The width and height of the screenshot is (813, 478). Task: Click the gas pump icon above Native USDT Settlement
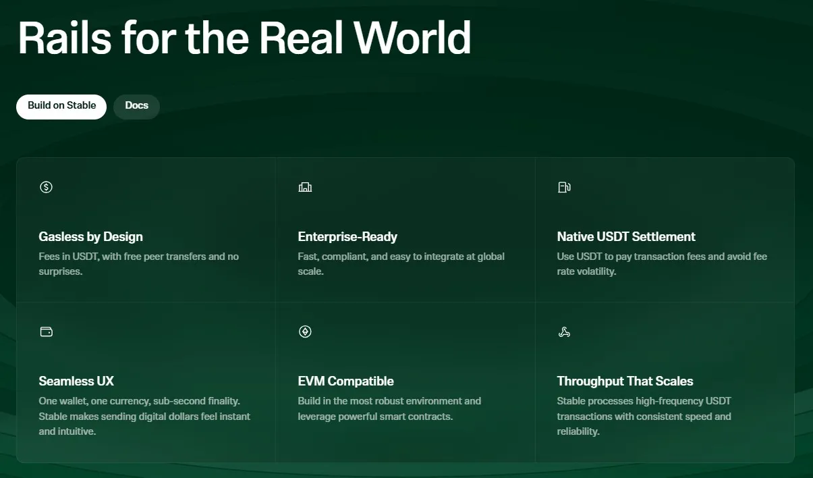coord(564,187)
